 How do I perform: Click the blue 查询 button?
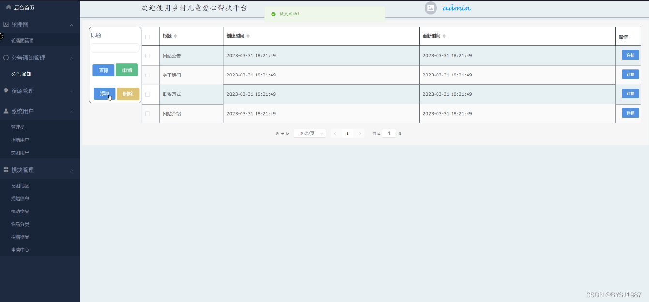(104, 70)
